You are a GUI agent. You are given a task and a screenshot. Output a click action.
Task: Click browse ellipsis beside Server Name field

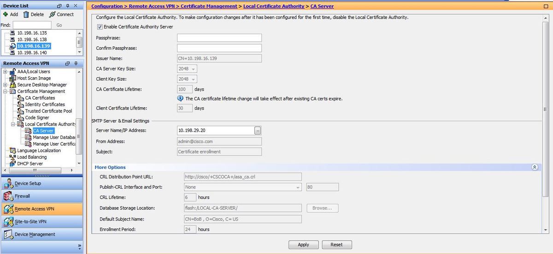258,131
